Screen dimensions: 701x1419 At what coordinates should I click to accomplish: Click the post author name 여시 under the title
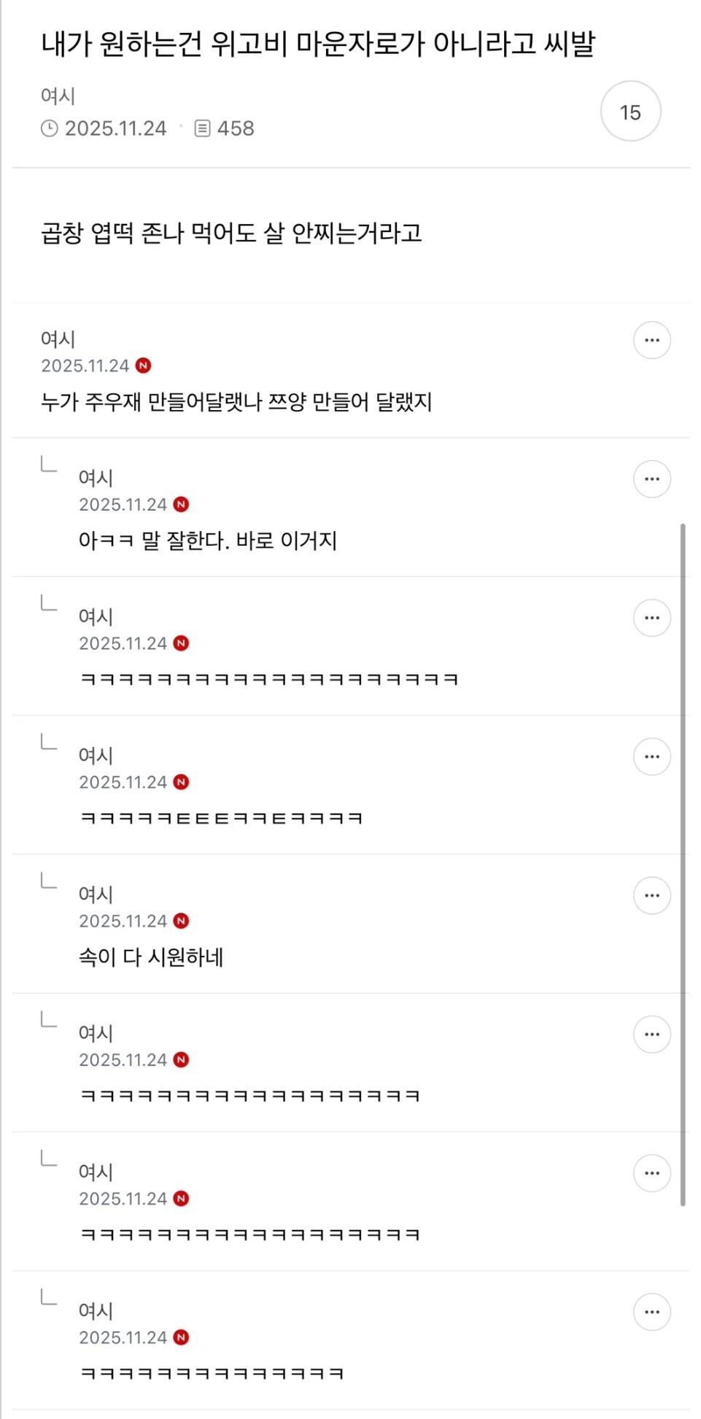point(58,96)
